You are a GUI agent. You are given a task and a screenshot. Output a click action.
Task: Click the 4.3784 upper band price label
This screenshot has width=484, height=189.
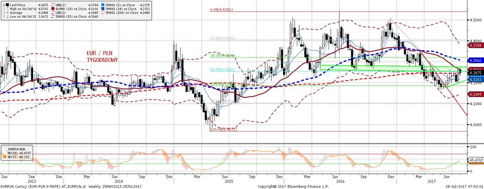[475, 46]
